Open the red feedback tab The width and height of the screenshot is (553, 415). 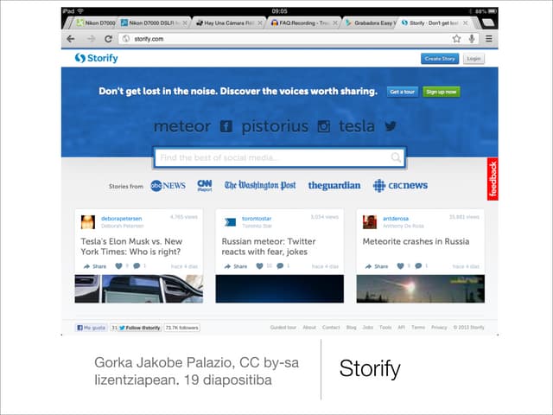pyautogui.click(x=493, y=179)
